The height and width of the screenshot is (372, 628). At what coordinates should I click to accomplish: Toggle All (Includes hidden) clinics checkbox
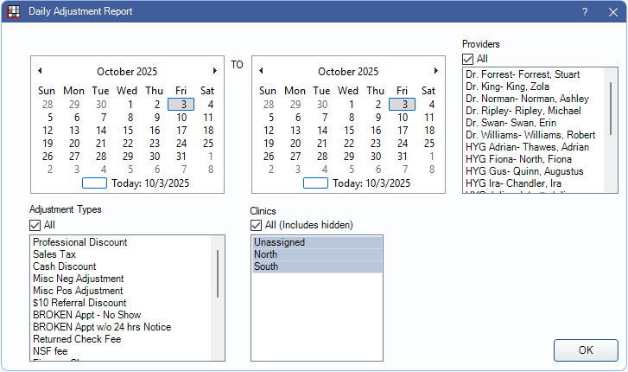pyautogui.click(x=257, y=225)
